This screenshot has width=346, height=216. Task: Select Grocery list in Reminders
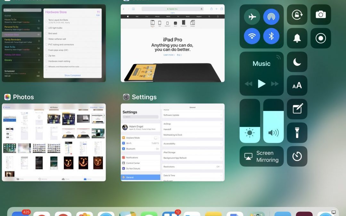click(22, 60)
